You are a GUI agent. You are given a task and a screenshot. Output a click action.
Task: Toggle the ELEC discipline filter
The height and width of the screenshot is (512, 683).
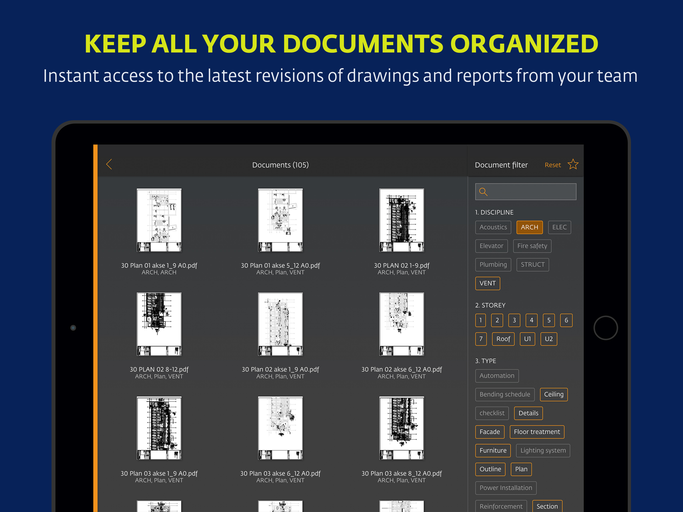[559, 227]
